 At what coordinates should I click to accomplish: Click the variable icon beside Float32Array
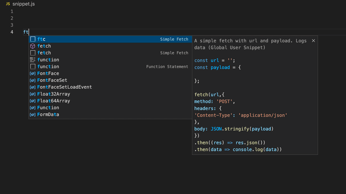(32, 94)
